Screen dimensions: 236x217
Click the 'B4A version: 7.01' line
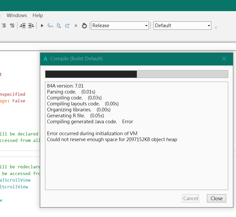coord(65,86)
